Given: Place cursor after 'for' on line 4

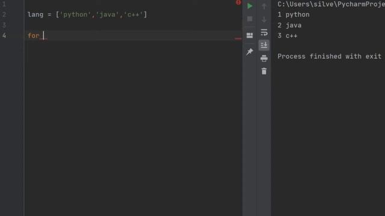Looking at the screenshot, I should pyautogui.click(x=44, y=35).
